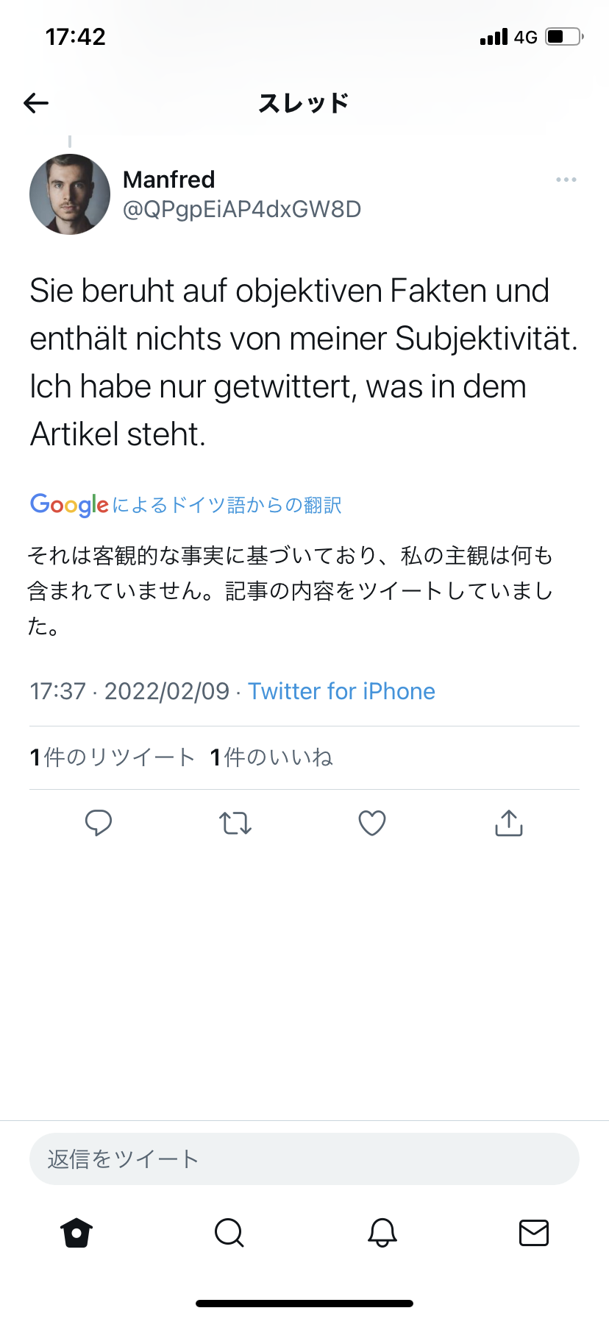Open the Twitter for iPhone source link
This screenshot has width=609, height=1319.
point(341,691)
